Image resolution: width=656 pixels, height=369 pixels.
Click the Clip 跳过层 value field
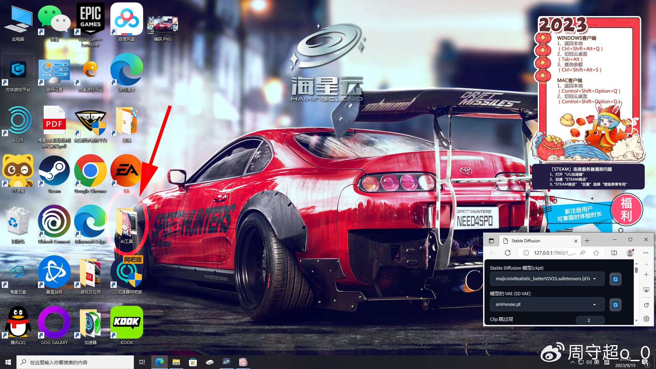(590, 320)
